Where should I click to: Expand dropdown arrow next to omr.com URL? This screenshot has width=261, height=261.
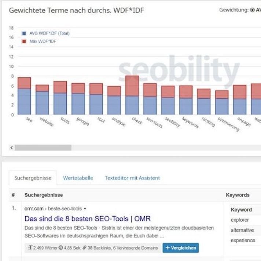[85, 209]
